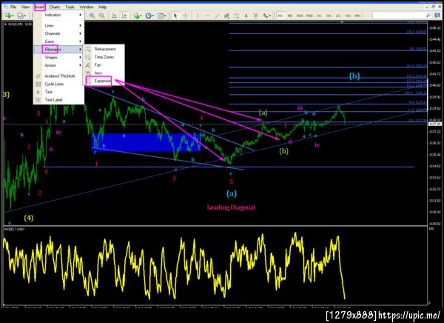
Task: Pick the Horizontal Line drawing tool
Action: (207, 16)
